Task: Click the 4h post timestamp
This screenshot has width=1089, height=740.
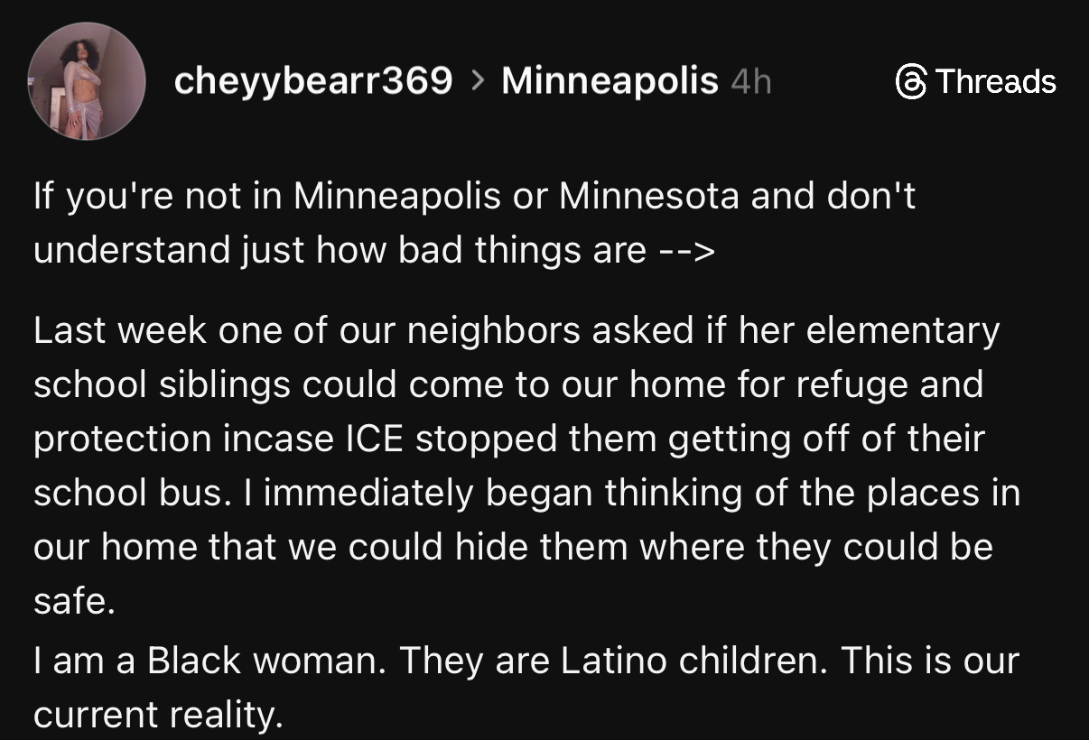Action: point(750,82)
